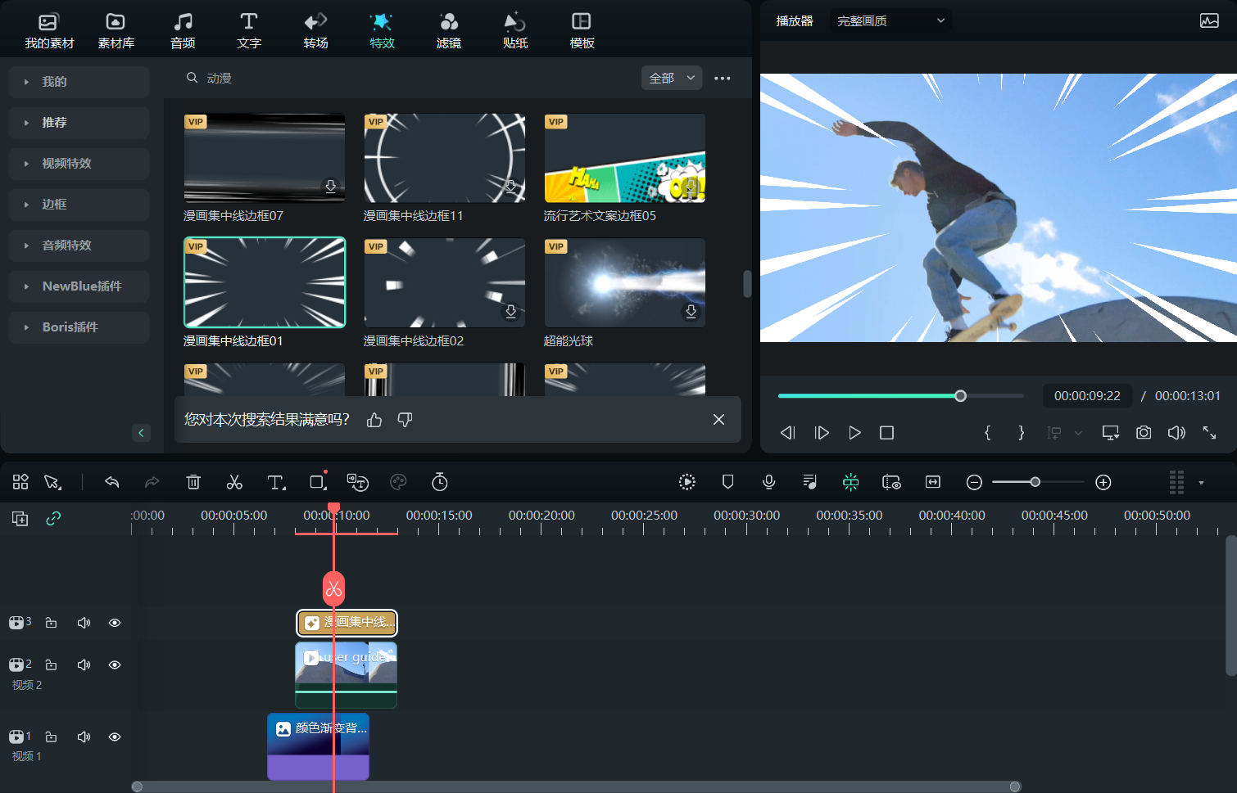Image resolution: width=1237 pixels, height=793 pixels.
Task: Open the 滤镜 tab
Action: (x=448, y=30)
